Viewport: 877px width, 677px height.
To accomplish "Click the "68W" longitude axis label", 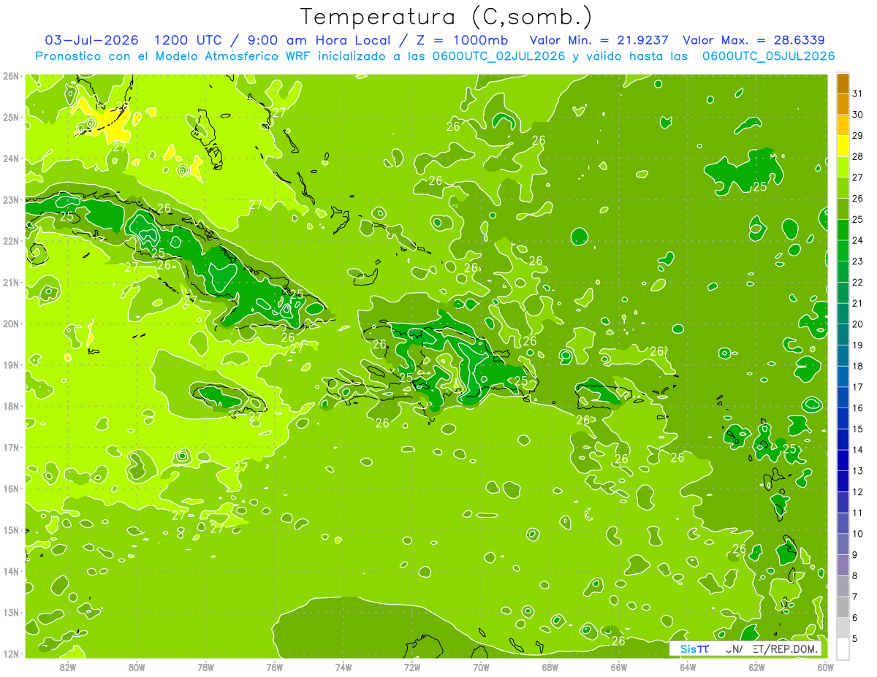I will tap(550, 667).
